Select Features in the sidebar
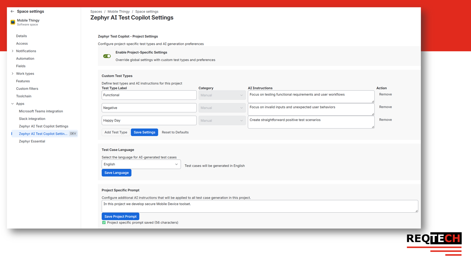 [23, 81]
